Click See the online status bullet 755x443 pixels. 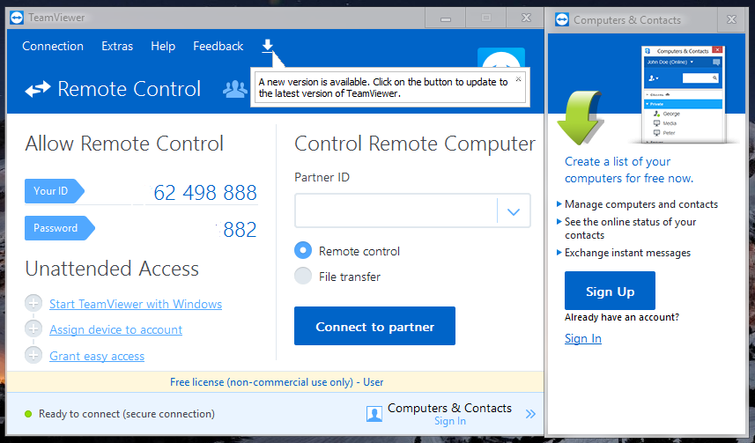point(630,228)
